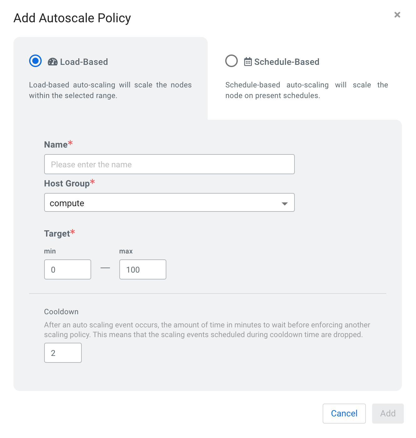Screen dimensions: 416x438
Task: Click the Load-Based tab label text
Action: pos(84,62)
